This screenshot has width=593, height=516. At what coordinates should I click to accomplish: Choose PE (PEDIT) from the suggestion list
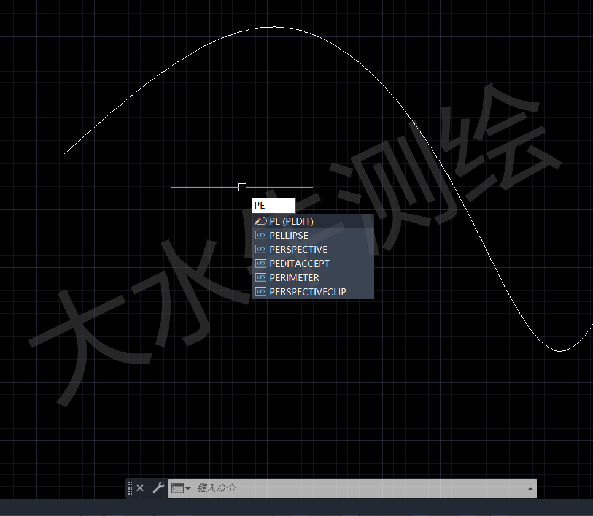click(x=292, y=221)
